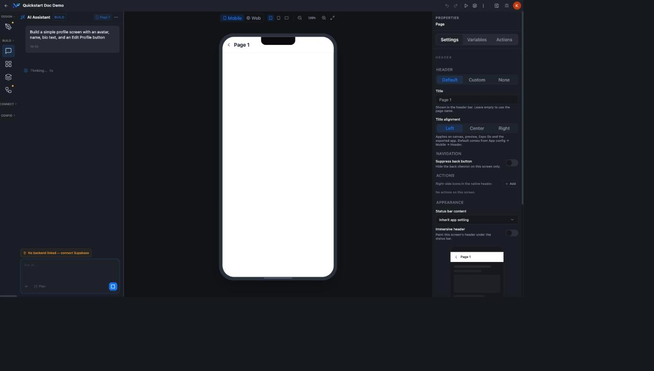Open the AI Assistant more options menu

tap(116, 17)
